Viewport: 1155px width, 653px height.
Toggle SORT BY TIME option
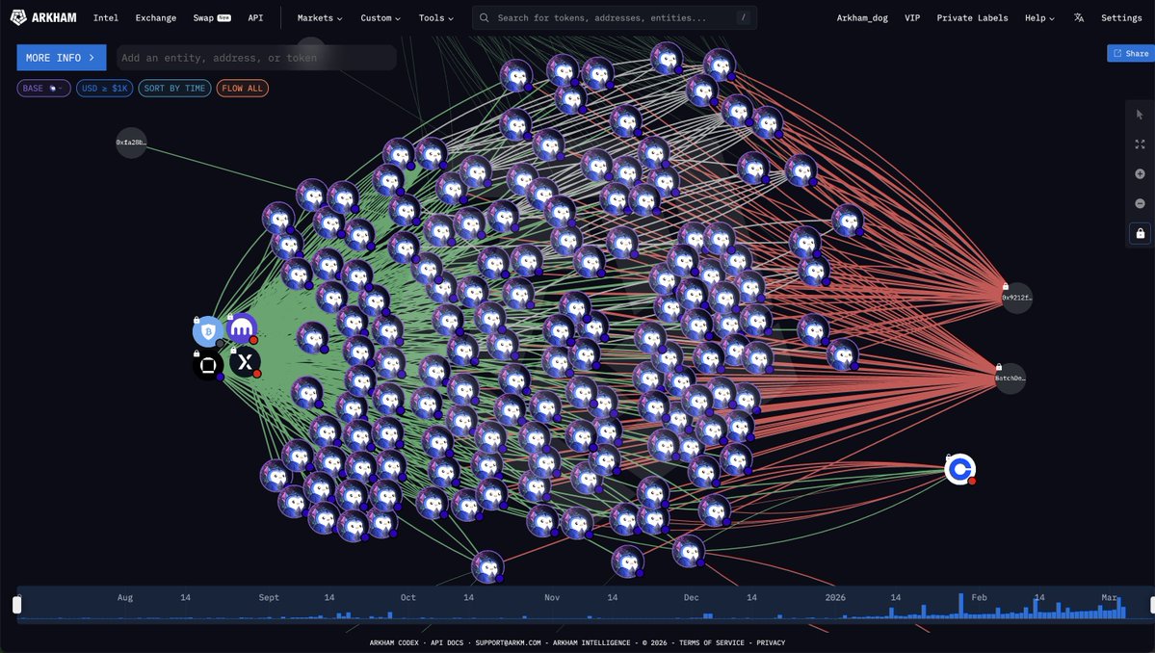point(174,89)
